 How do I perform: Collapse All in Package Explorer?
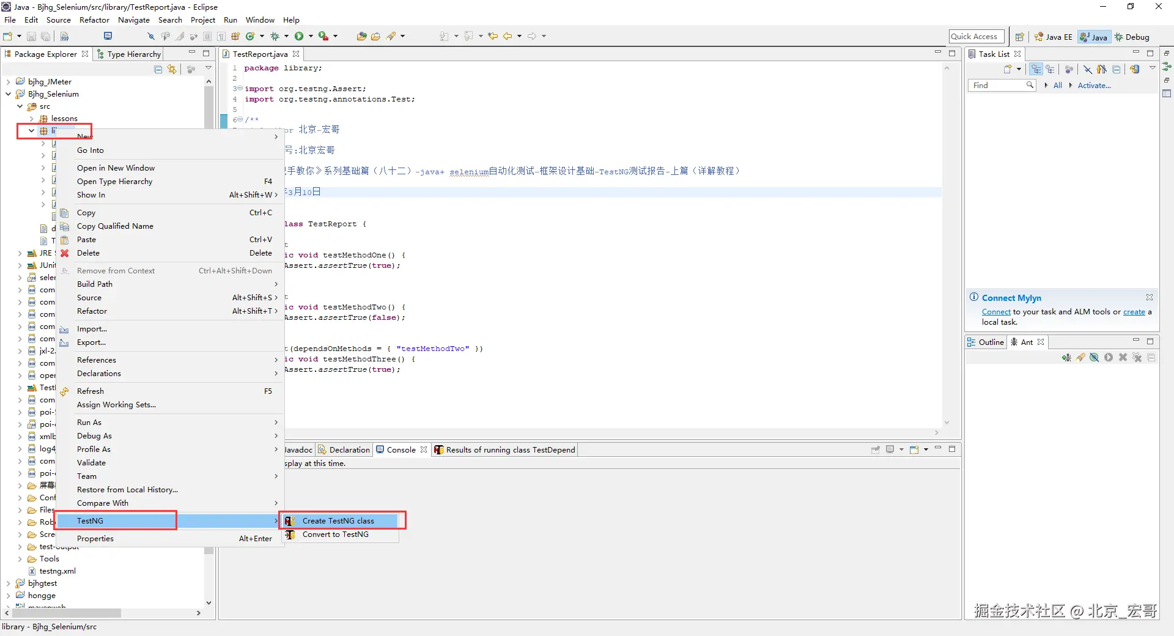158,70
